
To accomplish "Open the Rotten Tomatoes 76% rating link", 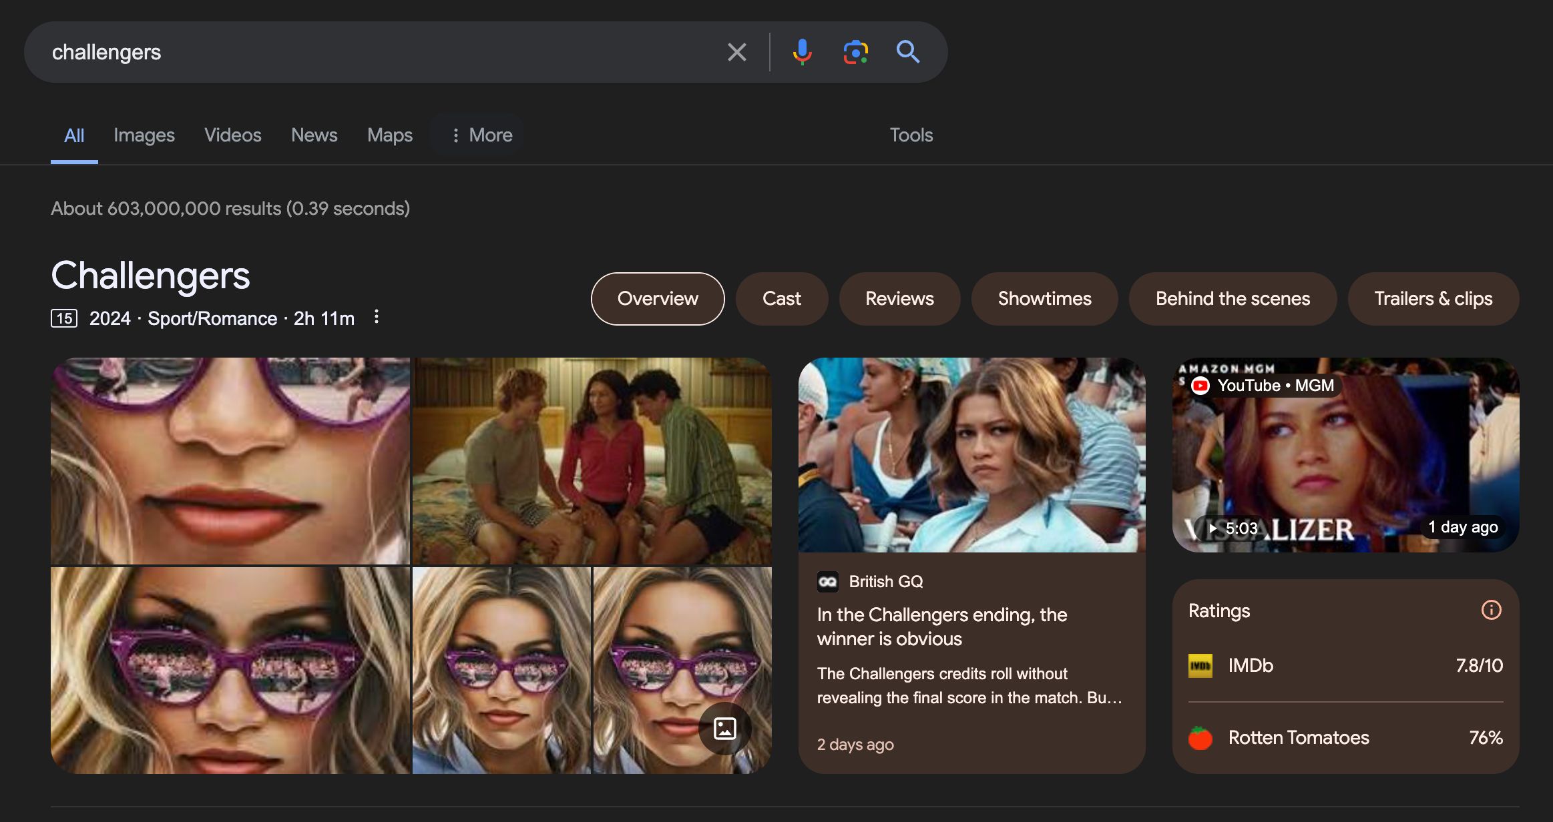I will click(1345, 737).
